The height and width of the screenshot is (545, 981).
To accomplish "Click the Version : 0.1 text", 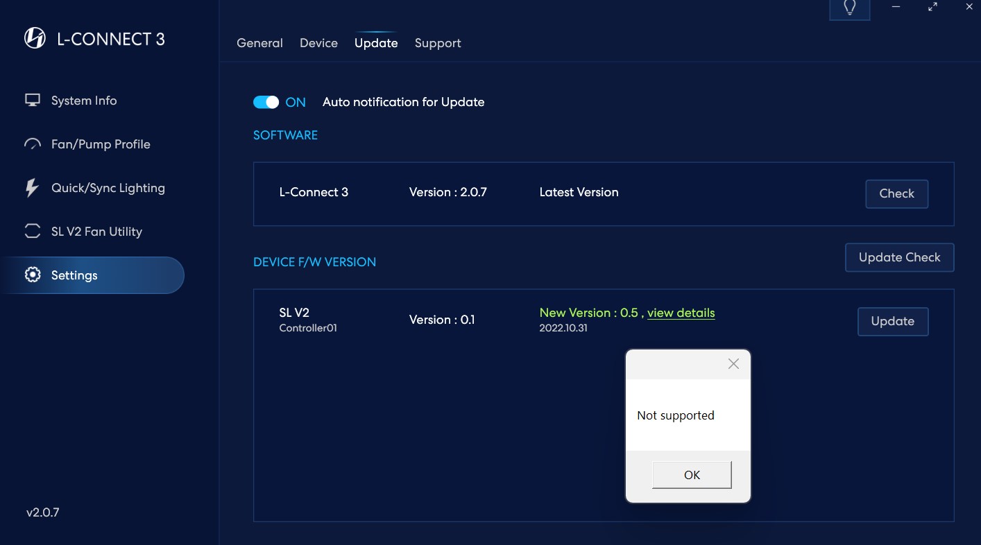I will pos(442,320).
